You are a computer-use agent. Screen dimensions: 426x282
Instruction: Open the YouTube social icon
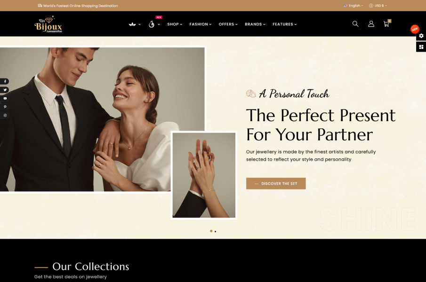click(x=5, y=98)
